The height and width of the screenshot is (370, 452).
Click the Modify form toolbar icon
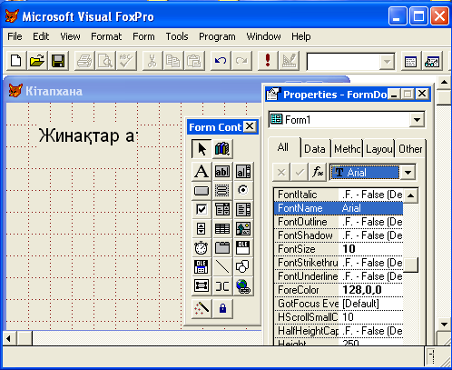click(x=289, y=61)
